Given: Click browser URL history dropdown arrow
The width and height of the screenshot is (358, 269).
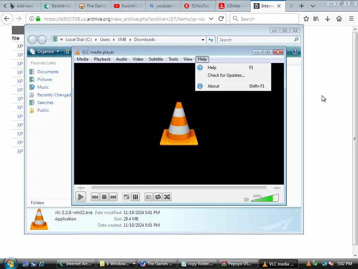Looking at the screenshot, I should [211, 19].
